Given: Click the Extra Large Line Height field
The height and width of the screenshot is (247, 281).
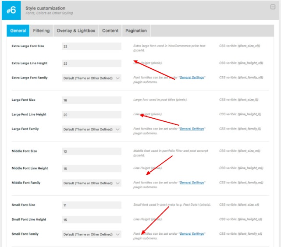Looking at the screenshot, I should [92, 64].
